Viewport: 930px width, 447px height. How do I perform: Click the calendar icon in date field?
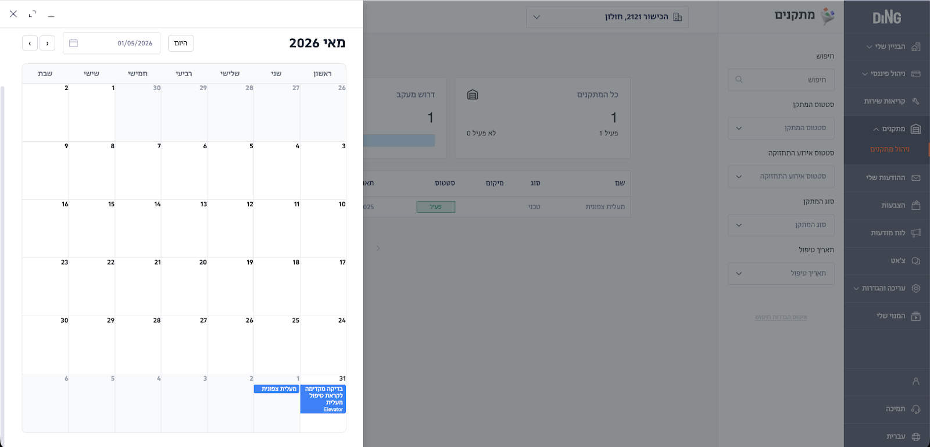pyautogui.click(x=74, y=43)
